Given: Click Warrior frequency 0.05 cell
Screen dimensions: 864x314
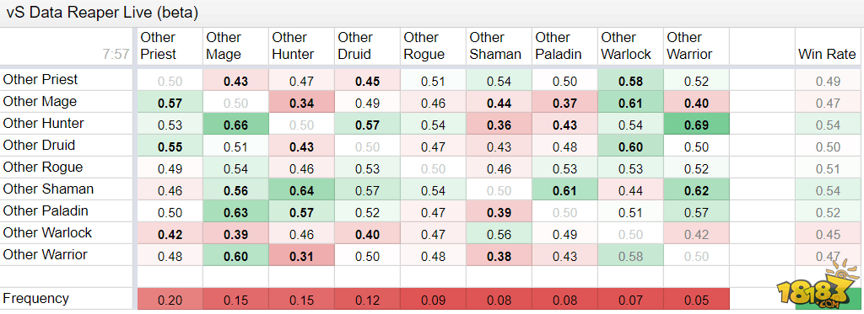Looking at the screenshot, I should coord(696,299).
